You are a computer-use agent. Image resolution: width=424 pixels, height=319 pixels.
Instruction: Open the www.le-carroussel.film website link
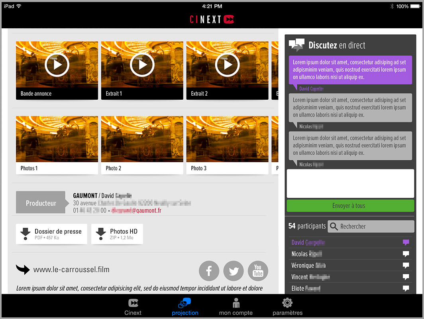coord(71,270)
